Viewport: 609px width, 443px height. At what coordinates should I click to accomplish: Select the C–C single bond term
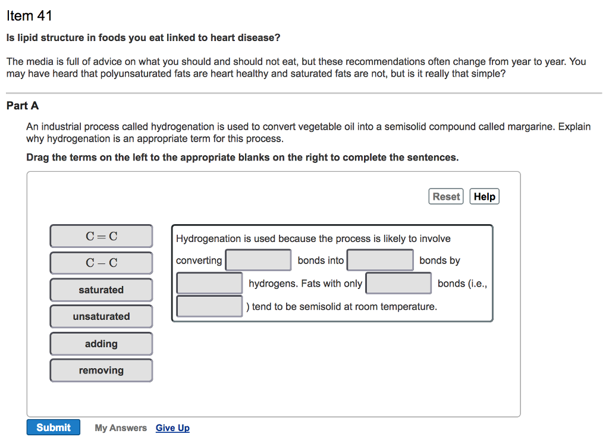pos(101,263)
